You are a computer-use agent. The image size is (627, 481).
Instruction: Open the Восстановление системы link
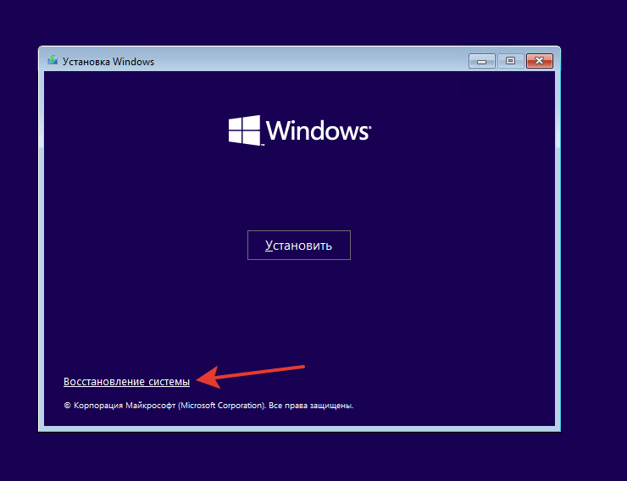tap(126, 382)
